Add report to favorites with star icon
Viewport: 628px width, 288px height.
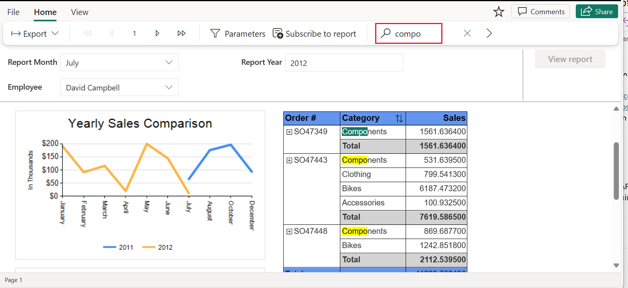click(499, 12)
